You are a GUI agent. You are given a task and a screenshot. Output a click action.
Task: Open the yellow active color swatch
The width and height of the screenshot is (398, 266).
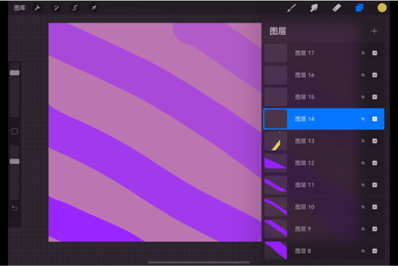(382, 8)
